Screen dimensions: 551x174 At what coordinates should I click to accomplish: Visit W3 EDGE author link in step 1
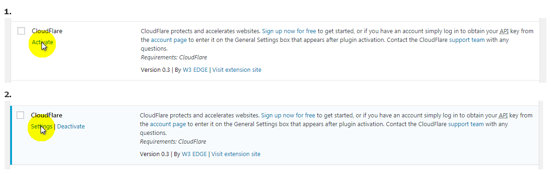pos(195,70)
